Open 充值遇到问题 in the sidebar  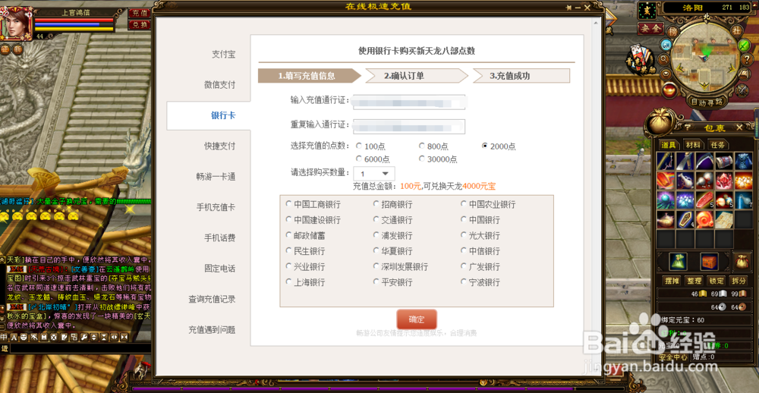tap(212, 329)
